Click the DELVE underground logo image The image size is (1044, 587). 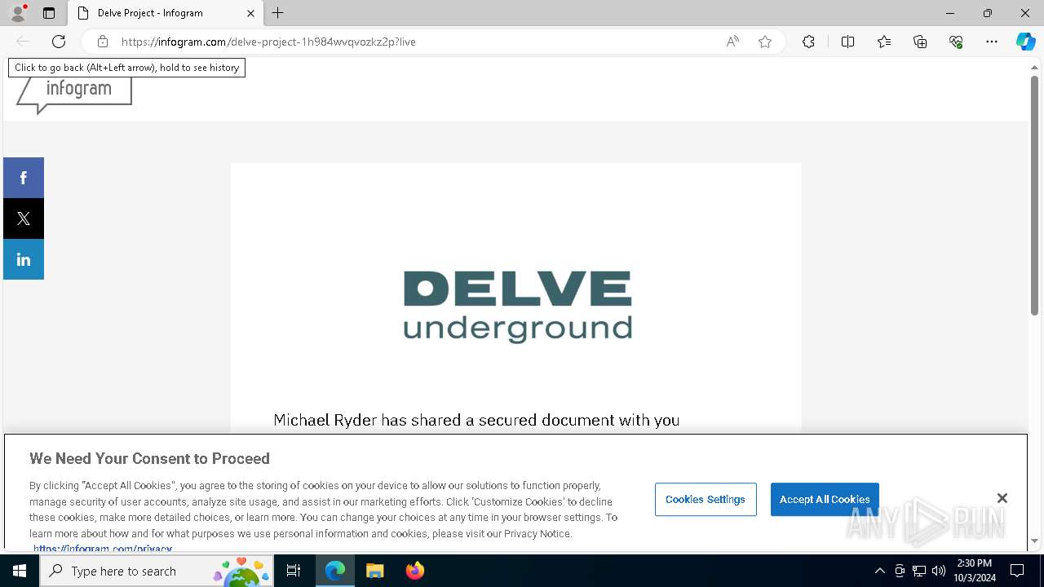pos(517,307)
